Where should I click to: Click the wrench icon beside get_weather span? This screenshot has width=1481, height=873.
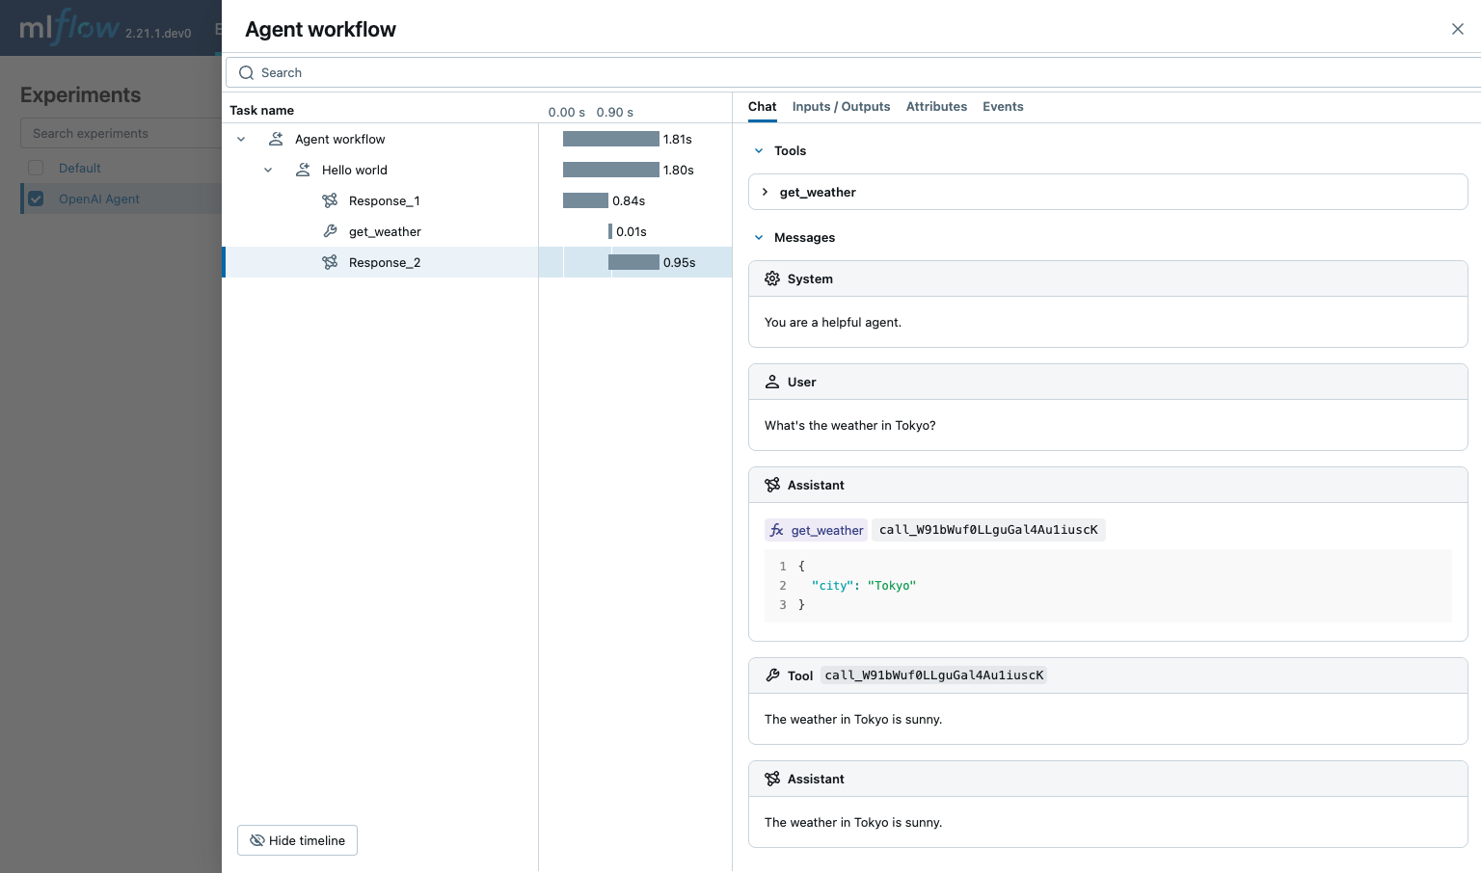[x=331, y=231]
